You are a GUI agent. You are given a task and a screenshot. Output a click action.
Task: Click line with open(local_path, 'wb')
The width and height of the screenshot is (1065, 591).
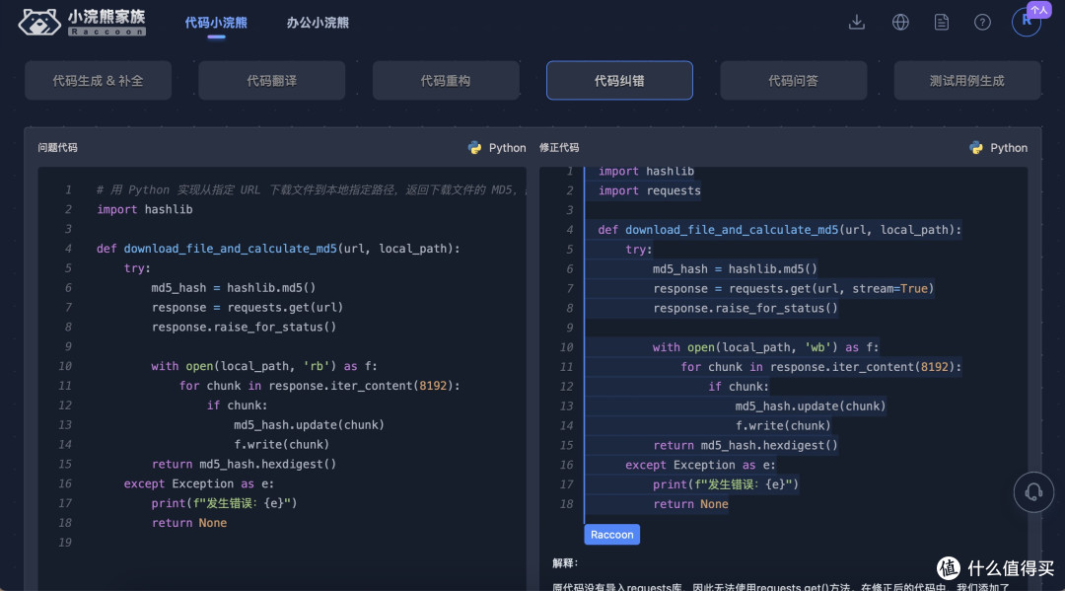[x=765, y=347]
